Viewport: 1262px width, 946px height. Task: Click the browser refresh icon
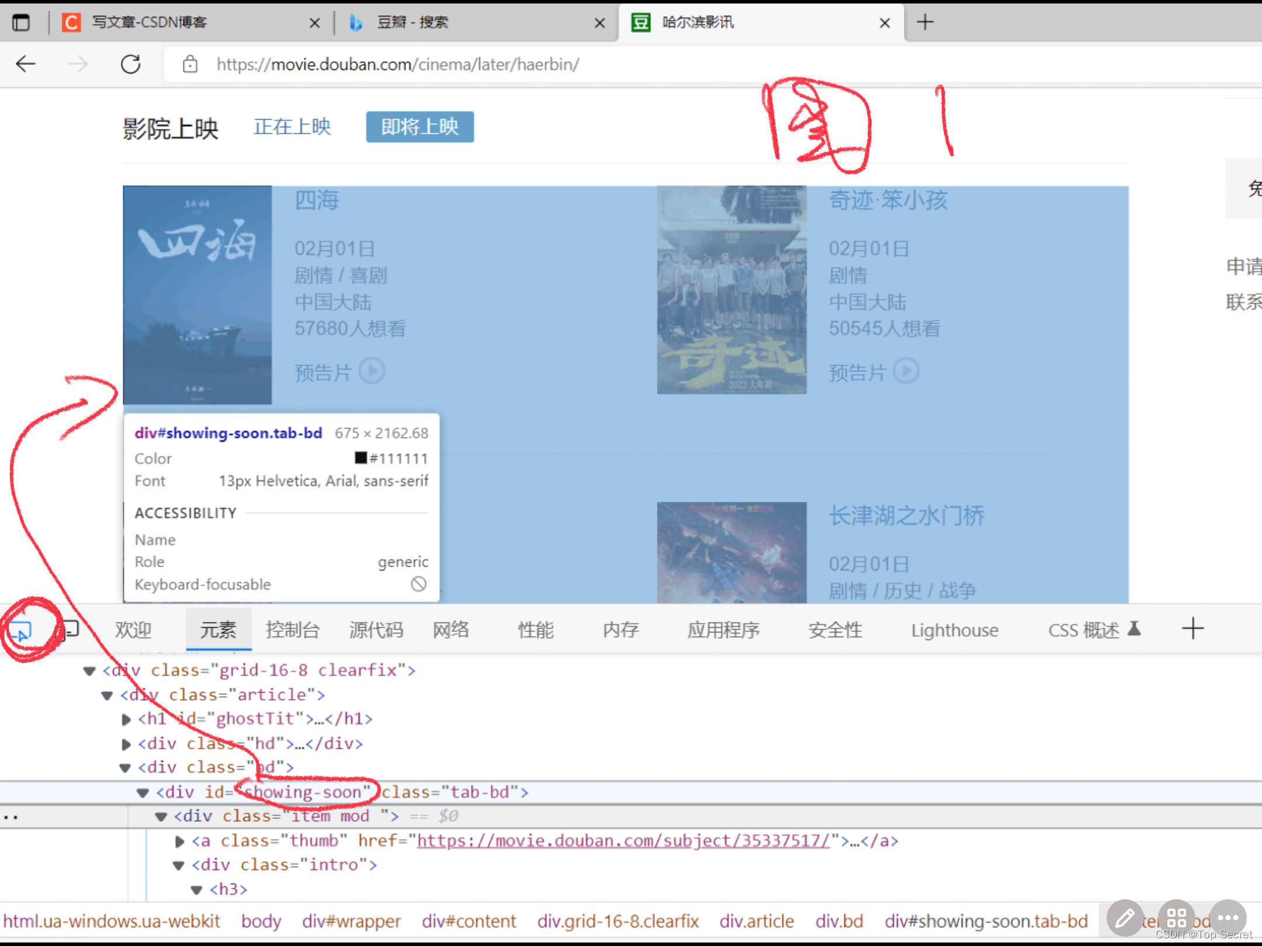click(131, 64)
